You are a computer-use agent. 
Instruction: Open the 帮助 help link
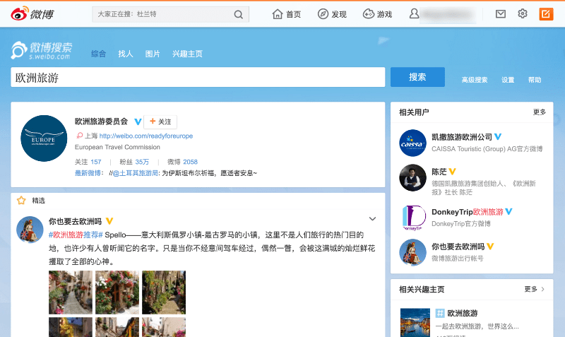[535, 80]
